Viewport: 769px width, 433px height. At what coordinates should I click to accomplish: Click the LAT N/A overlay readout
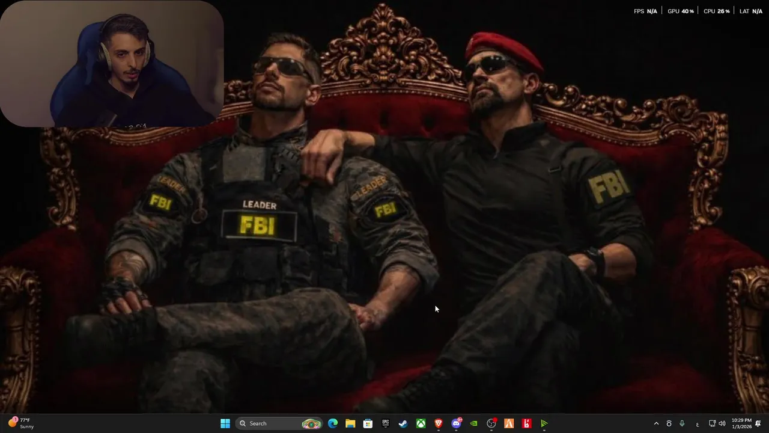751,11
